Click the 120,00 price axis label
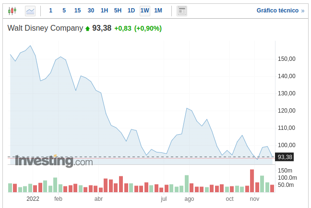 point(287,111)
